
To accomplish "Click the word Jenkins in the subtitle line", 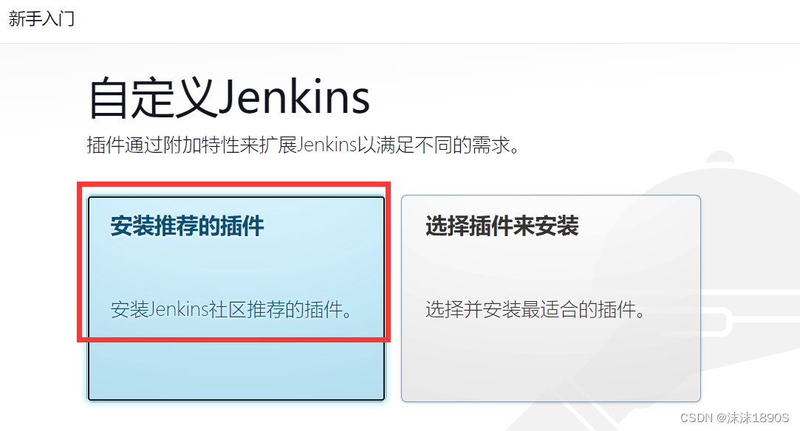I will [327, 145].
